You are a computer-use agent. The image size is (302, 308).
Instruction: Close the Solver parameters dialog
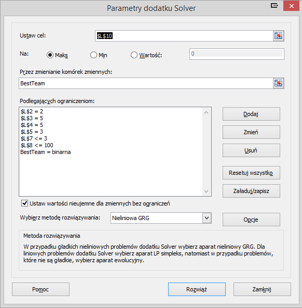291,6
